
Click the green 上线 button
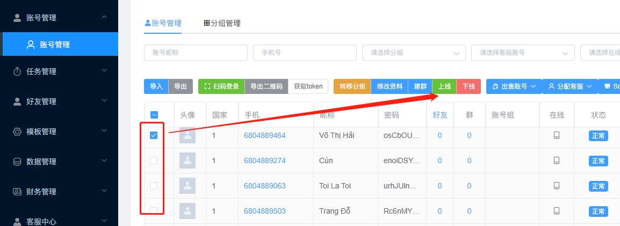pyautogui.click(x=444, y=86)
